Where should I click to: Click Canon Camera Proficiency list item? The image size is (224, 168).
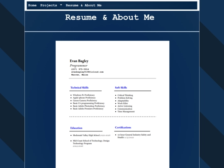coord(85,100)
